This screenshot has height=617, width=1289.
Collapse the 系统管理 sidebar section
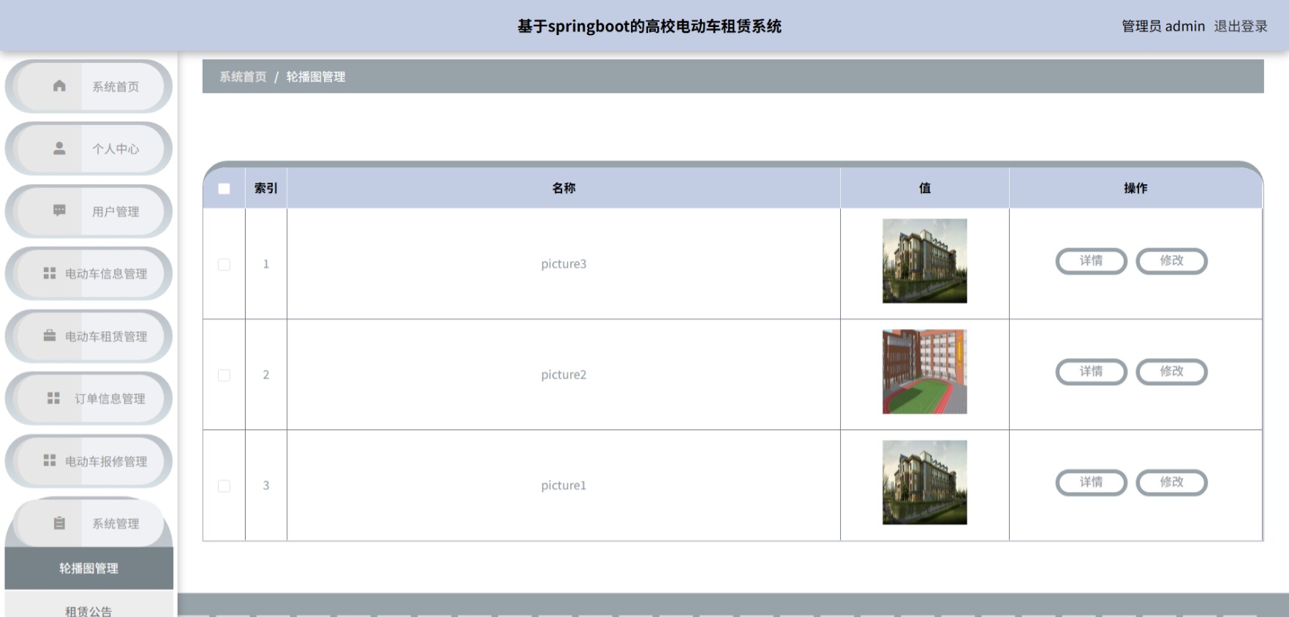[x=88, y=523]
